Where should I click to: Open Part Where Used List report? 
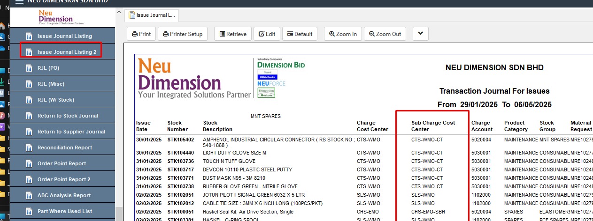coord(65,211)
